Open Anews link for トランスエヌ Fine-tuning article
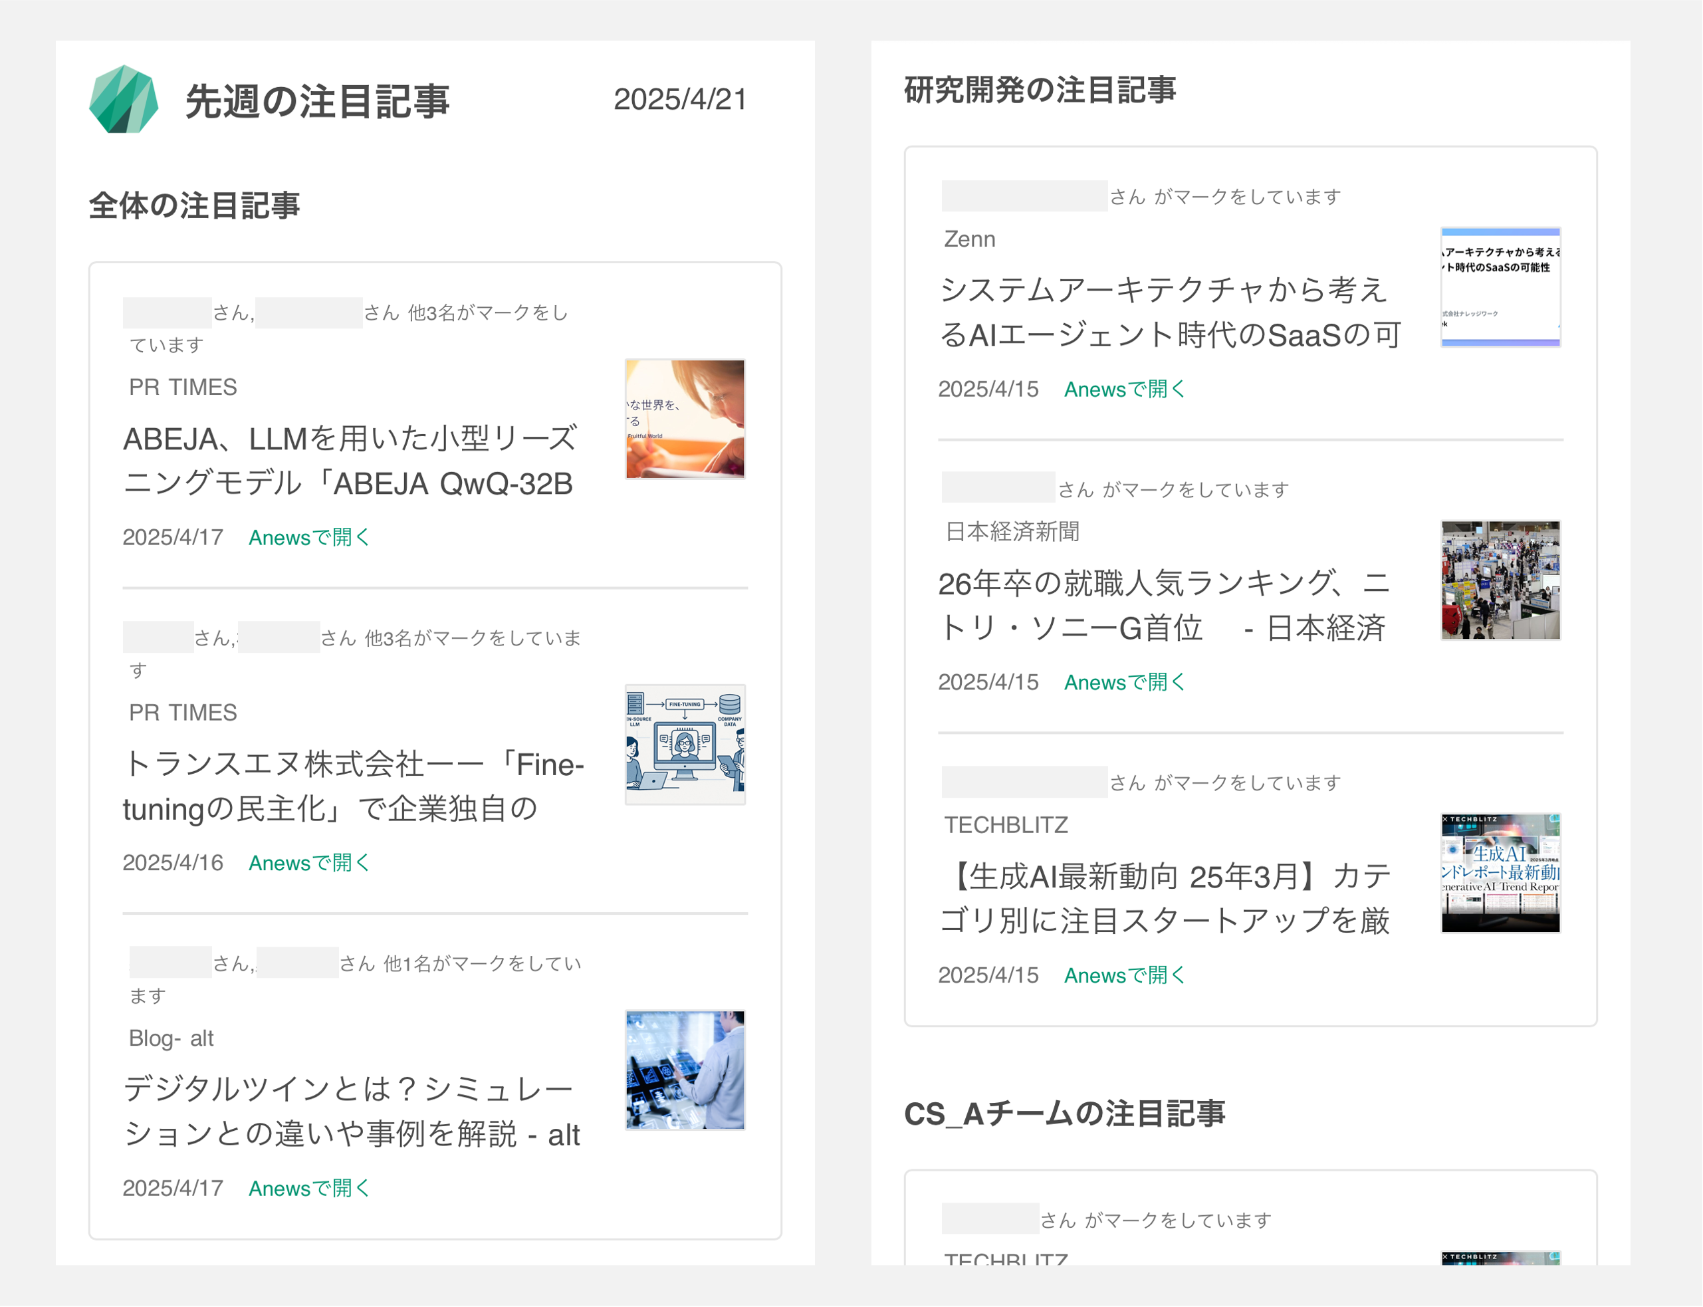Image resolution: width=1703 pixels, height=1307 pixels. pyautogui.click(x=309, y=864)
